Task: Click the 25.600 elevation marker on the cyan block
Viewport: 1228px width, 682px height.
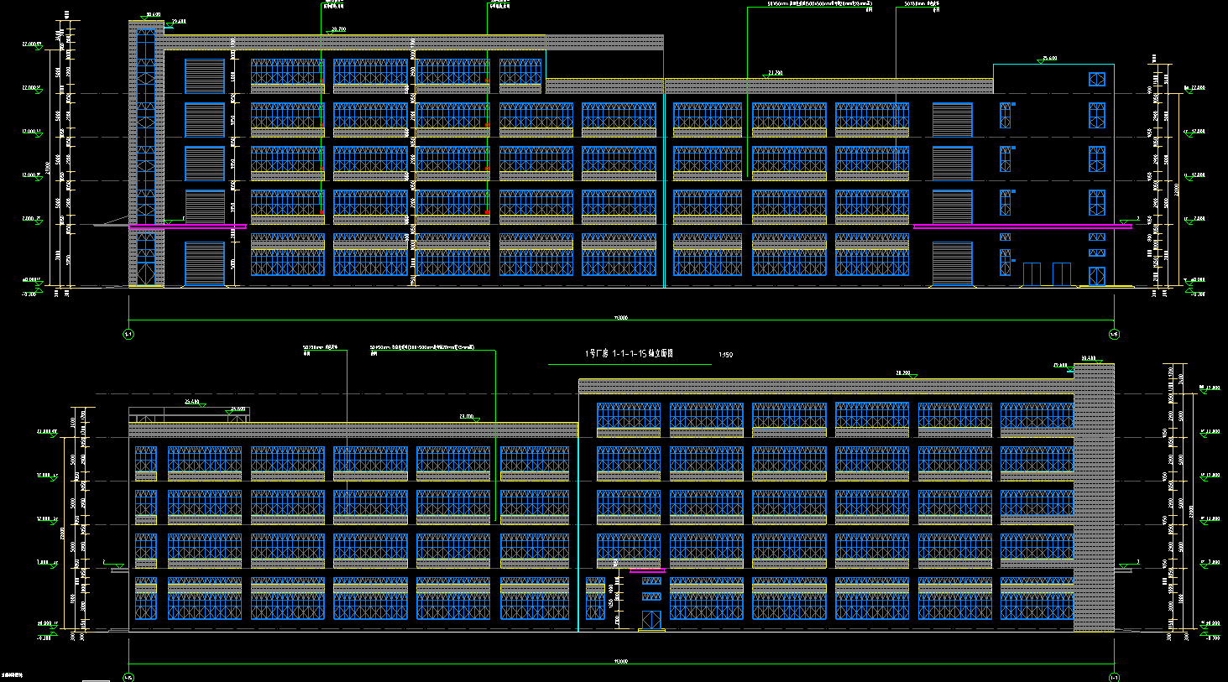Action: coord(1048,59)
